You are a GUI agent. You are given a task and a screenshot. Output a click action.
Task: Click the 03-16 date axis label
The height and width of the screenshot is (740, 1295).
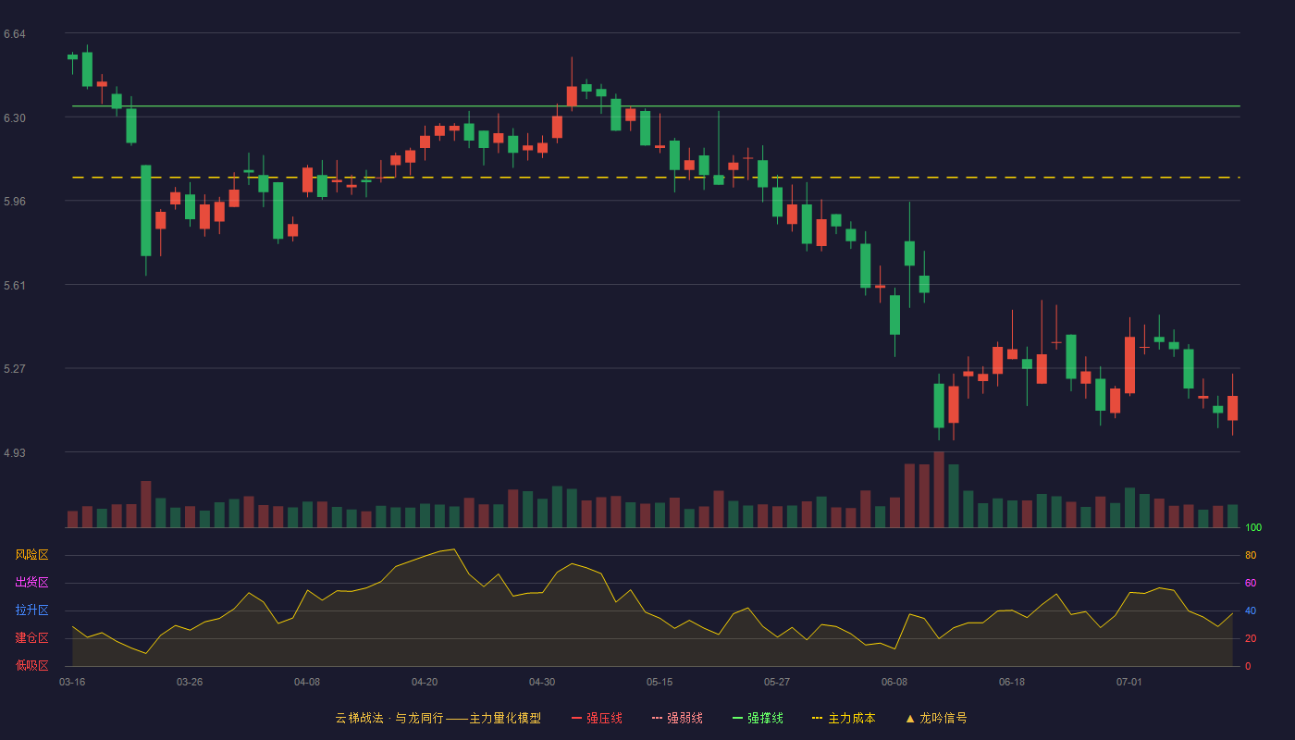[72, 682]
